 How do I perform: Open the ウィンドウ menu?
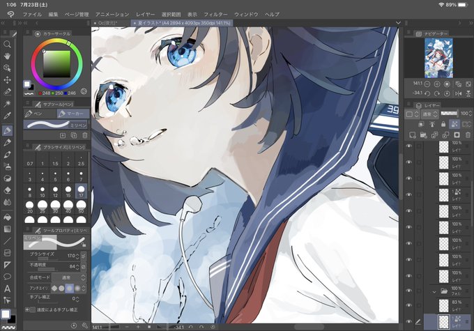[246, 14]
